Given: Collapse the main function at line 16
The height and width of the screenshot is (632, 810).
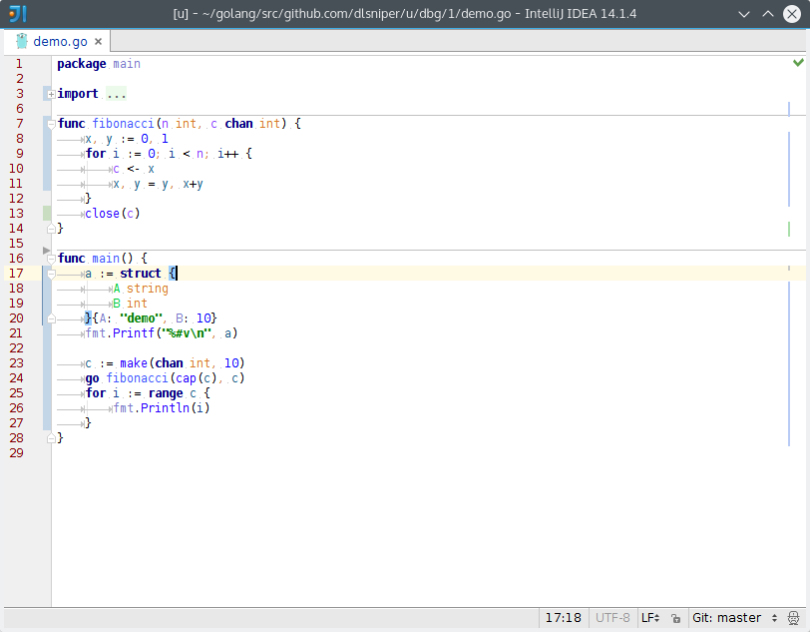Looking at the screenshot, I should coord(51,259).
